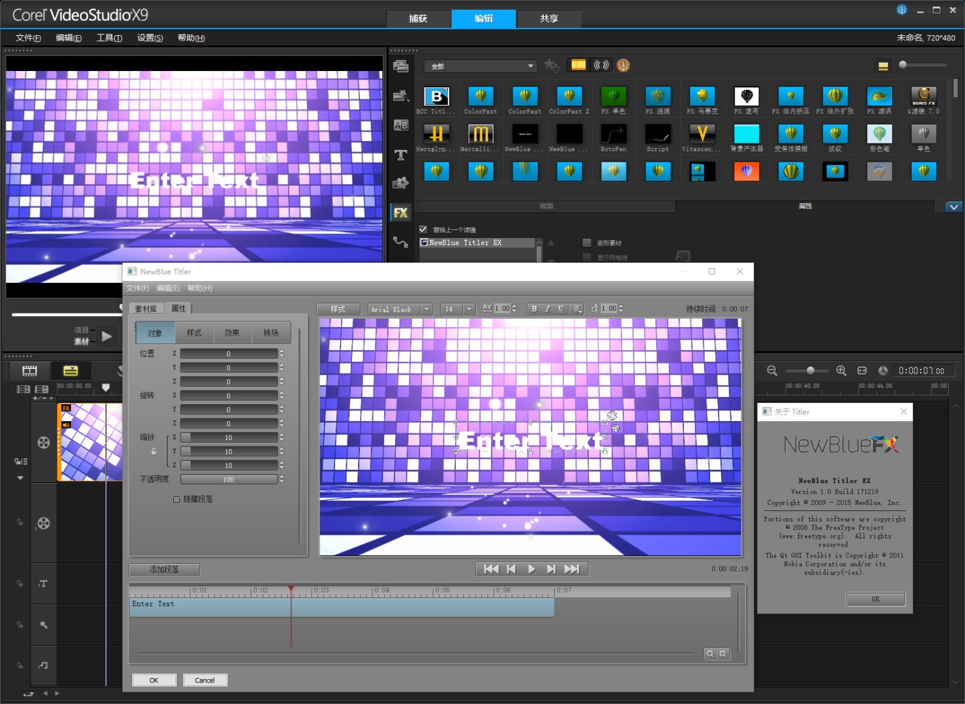This screenshot has height=704, width=965.
Task: Zoom in the VideoStudio timeline
Action: click(x=841, y=370)
